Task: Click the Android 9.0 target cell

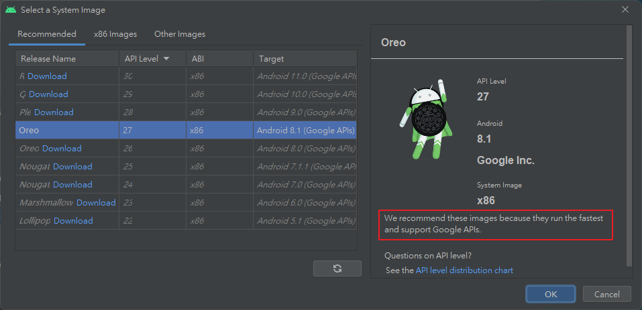Action: pos(306,112)
